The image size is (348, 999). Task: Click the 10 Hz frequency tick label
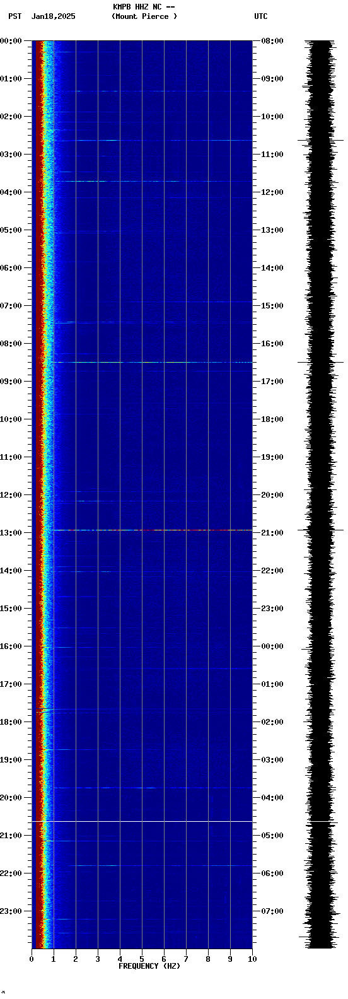tap(252, 959)
